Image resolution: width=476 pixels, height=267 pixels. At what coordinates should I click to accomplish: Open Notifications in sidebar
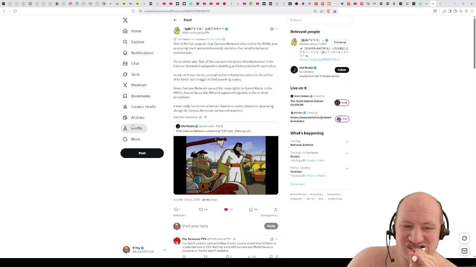(x=138, y=53)
